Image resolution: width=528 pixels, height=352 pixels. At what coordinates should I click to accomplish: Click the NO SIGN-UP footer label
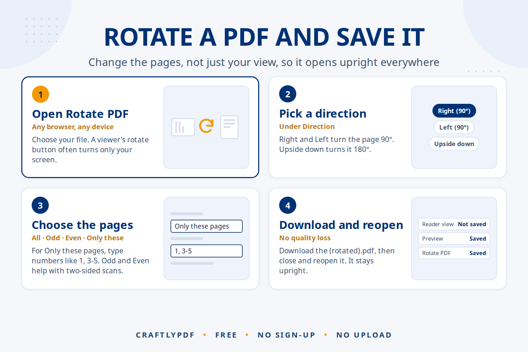tap(286, 335)
